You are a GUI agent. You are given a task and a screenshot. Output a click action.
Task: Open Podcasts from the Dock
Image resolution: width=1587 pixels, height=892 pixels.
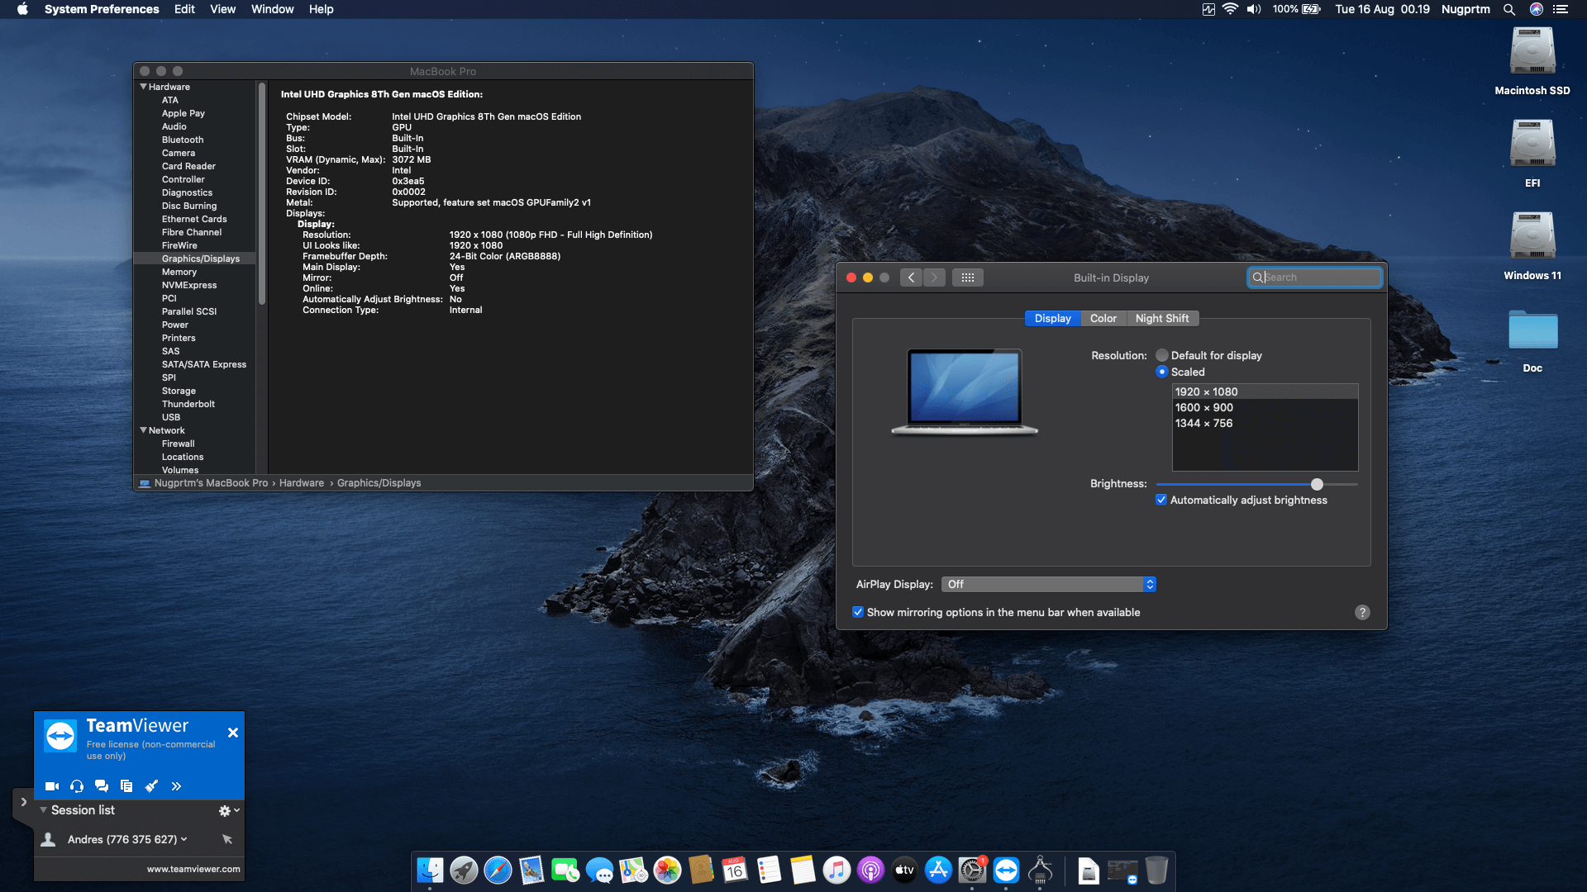(x=870, y=871)
